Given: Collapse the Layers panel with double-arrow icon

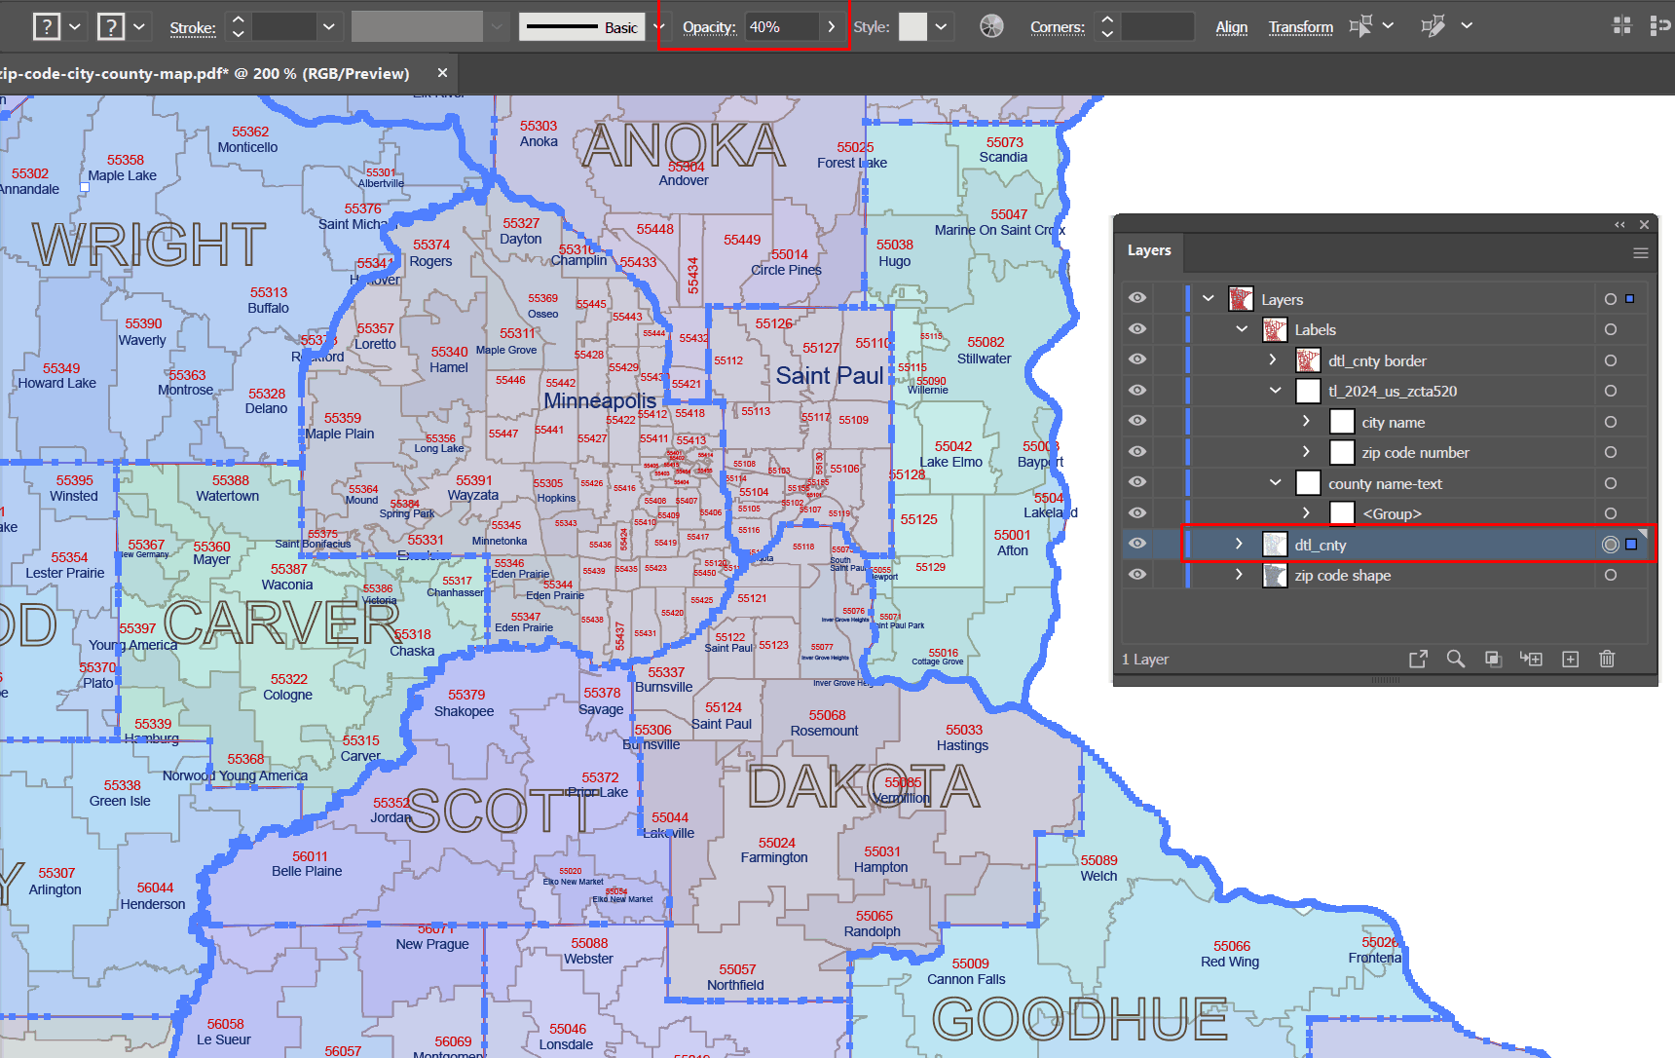Looking at the screenshot, I should click(1620, 225).
